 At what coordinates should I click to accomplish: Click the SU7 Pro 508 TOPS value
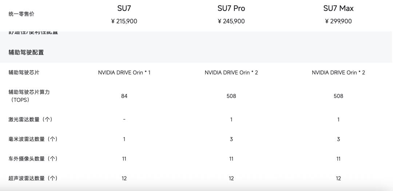click(231, 96)
